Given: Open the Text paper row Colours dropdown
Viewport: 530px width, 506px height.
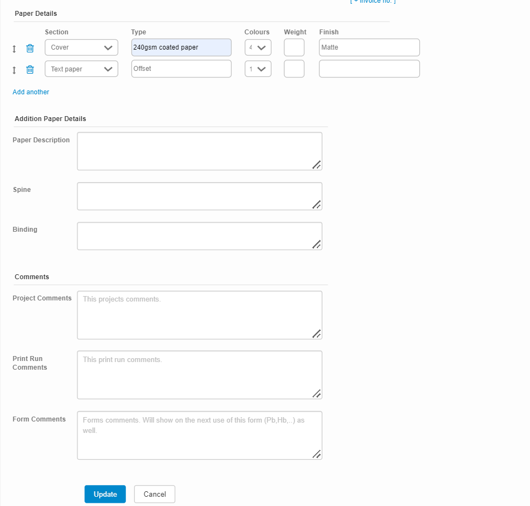Looking at the screenshot, I should pos(258,69).
